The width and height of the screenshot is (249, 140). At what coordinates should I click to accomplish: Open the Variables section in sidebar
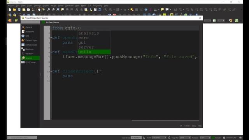click(x=30, y=54)
